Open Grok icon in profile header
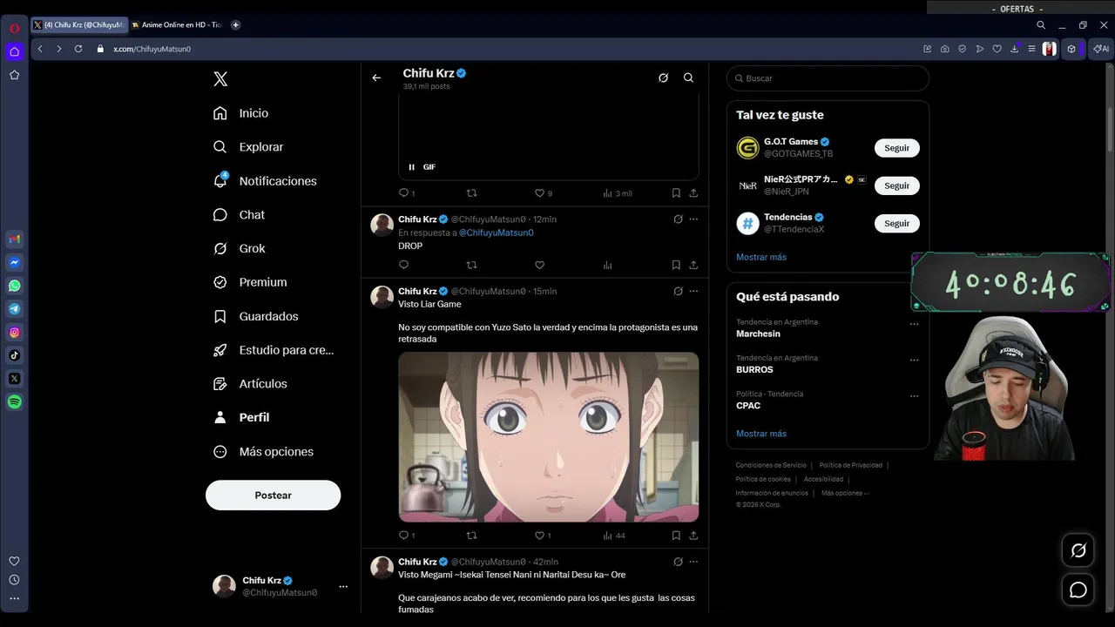1115x627 pixels. (663, 78)
